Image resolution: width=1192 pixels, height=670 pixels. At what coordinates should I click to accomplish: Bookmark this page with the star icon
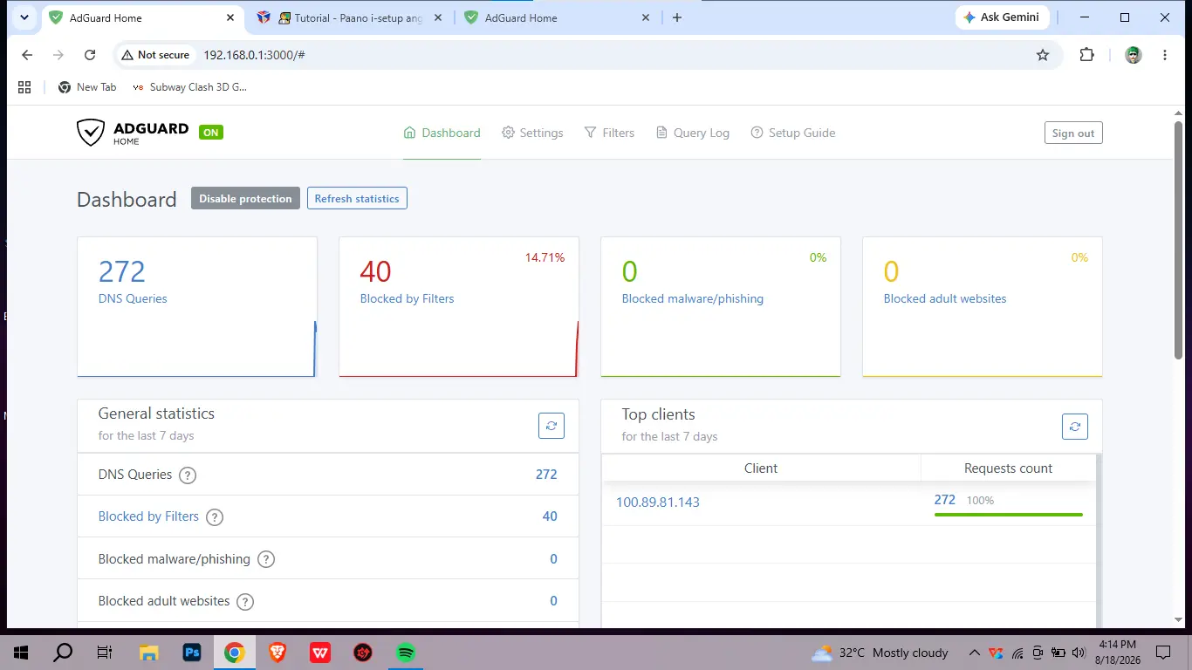[1043, 55]
